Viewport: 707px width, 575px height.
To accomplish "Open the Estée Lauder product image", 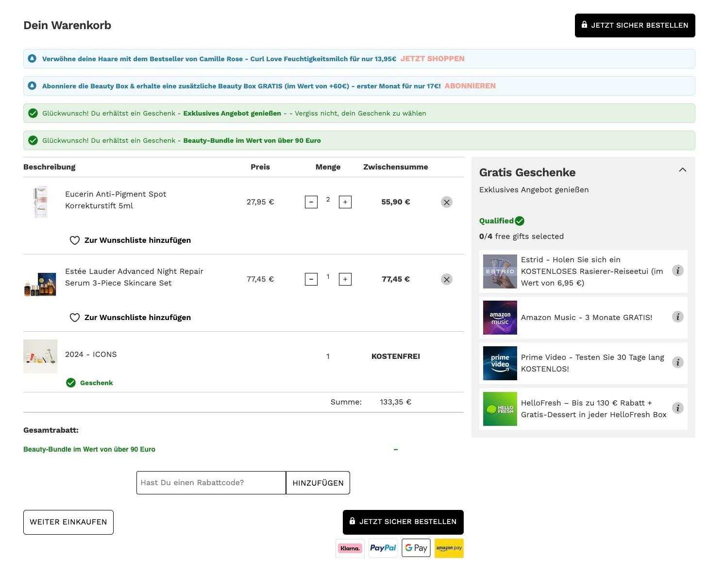I will 40,284.
